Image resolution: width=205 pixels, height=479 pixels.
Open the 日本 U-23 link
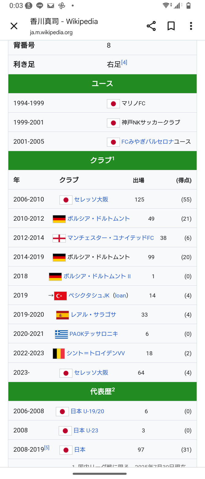pos(86,430)
